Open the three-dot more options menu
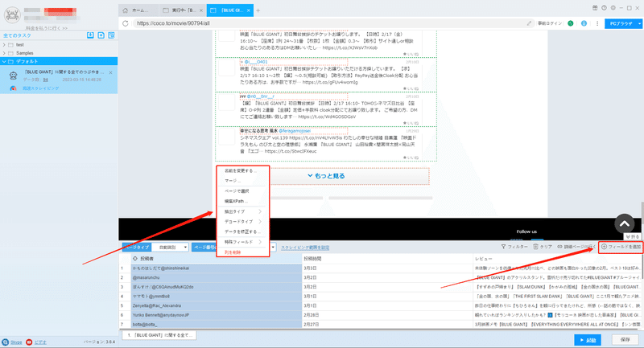Viewport: 644px width, 348px height. pos(597,23)
